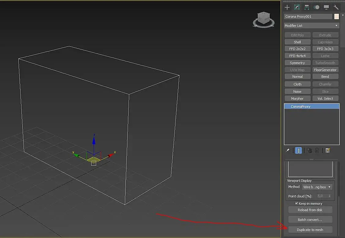Open the Create panel plus tab
This screenshot has width=345, height=238.
[287, 7]
